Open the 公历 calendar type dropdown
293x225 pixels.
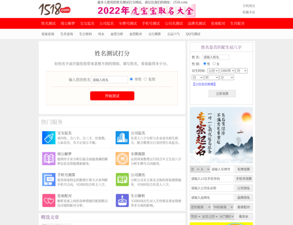(x=213, y=71)
